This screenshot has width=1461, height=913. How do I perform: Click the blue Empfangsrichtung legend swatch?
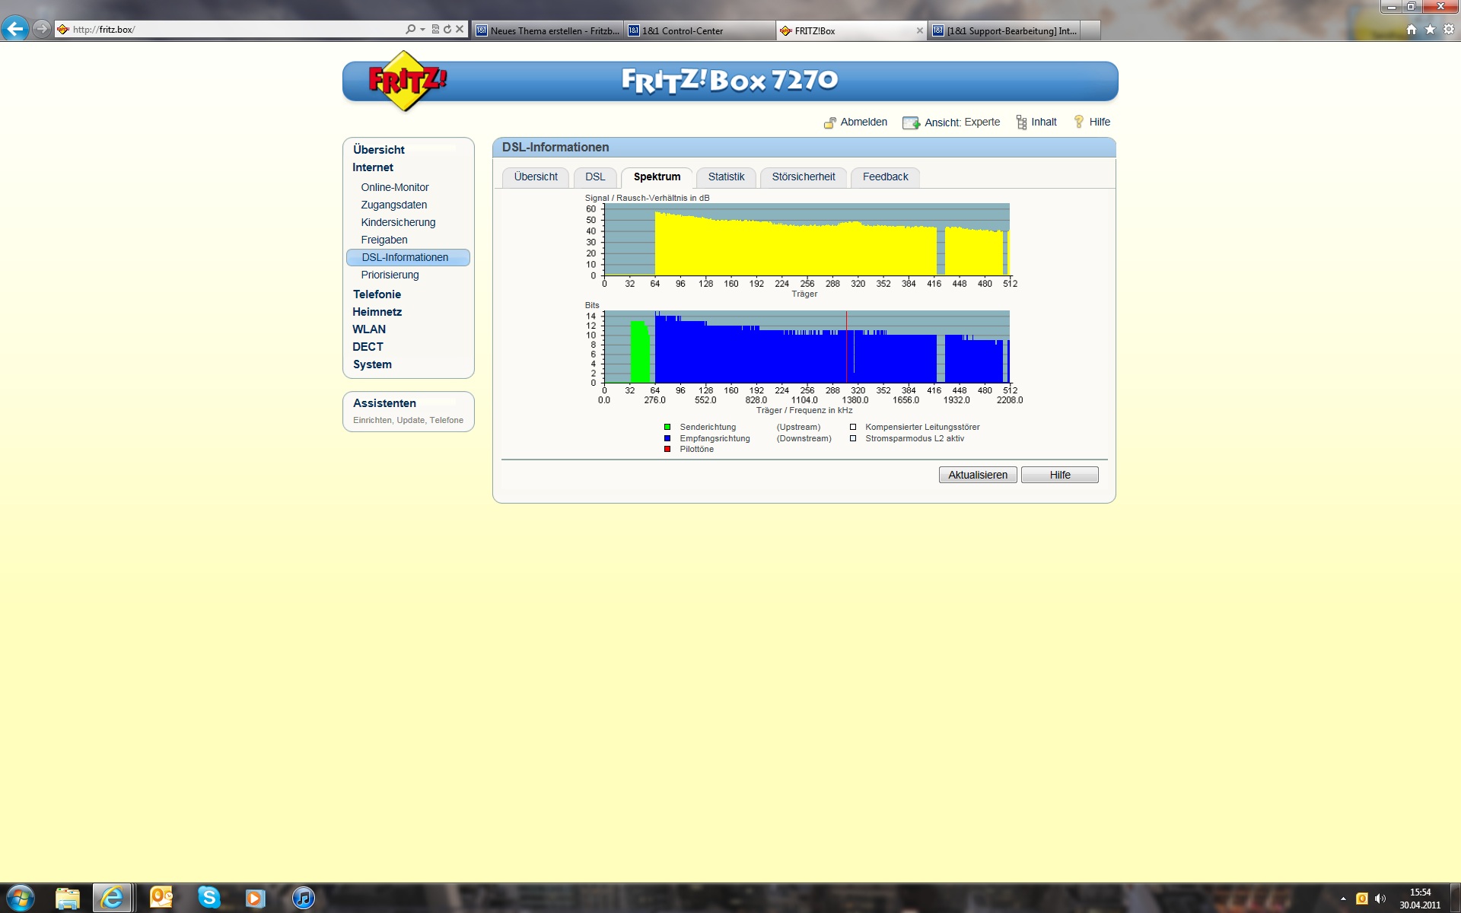[x=667, y=438]
